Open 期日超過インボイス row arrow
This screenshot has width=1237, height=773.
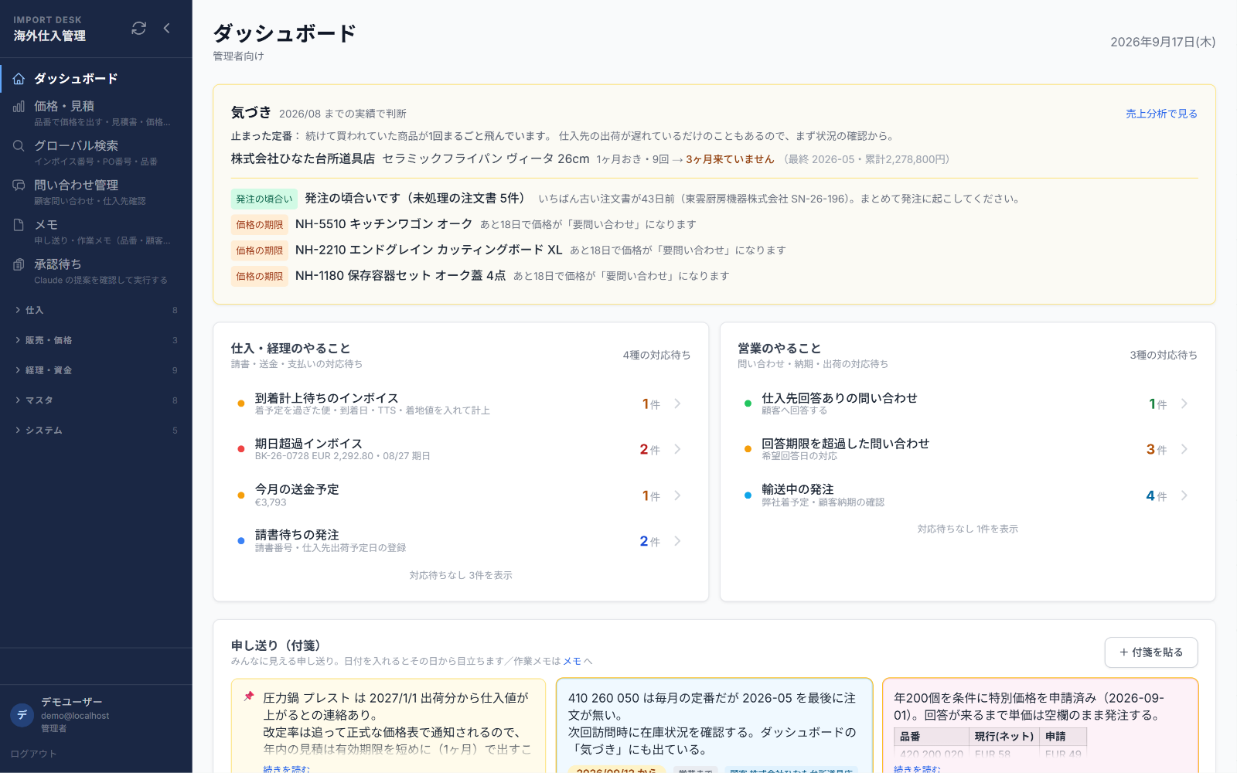(x=677, y=449)
